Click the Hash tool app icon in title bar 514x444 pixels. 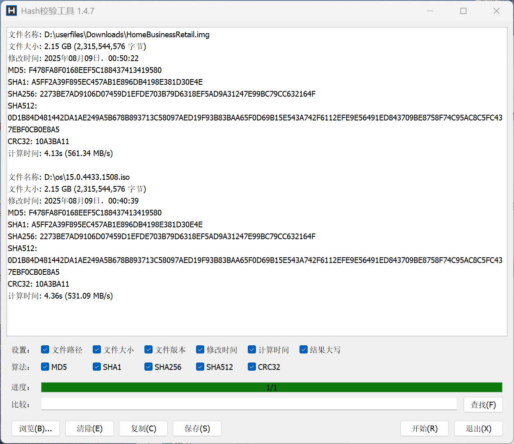coord(11,11)
